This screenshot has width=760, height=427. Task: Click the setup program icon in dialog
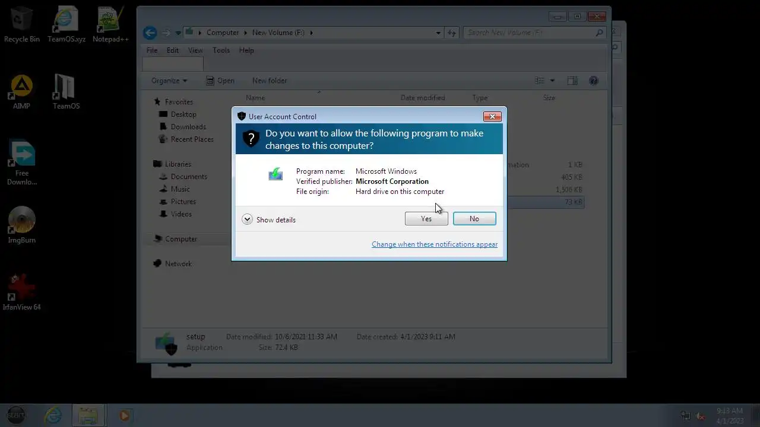(275, 174)
